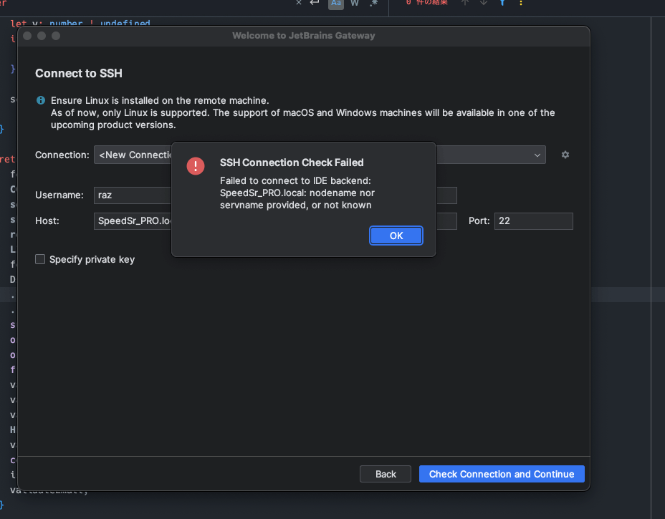Toggle Words option in editor search bar
This screenshot has width=665, height=519.
(x=355, y=4)
